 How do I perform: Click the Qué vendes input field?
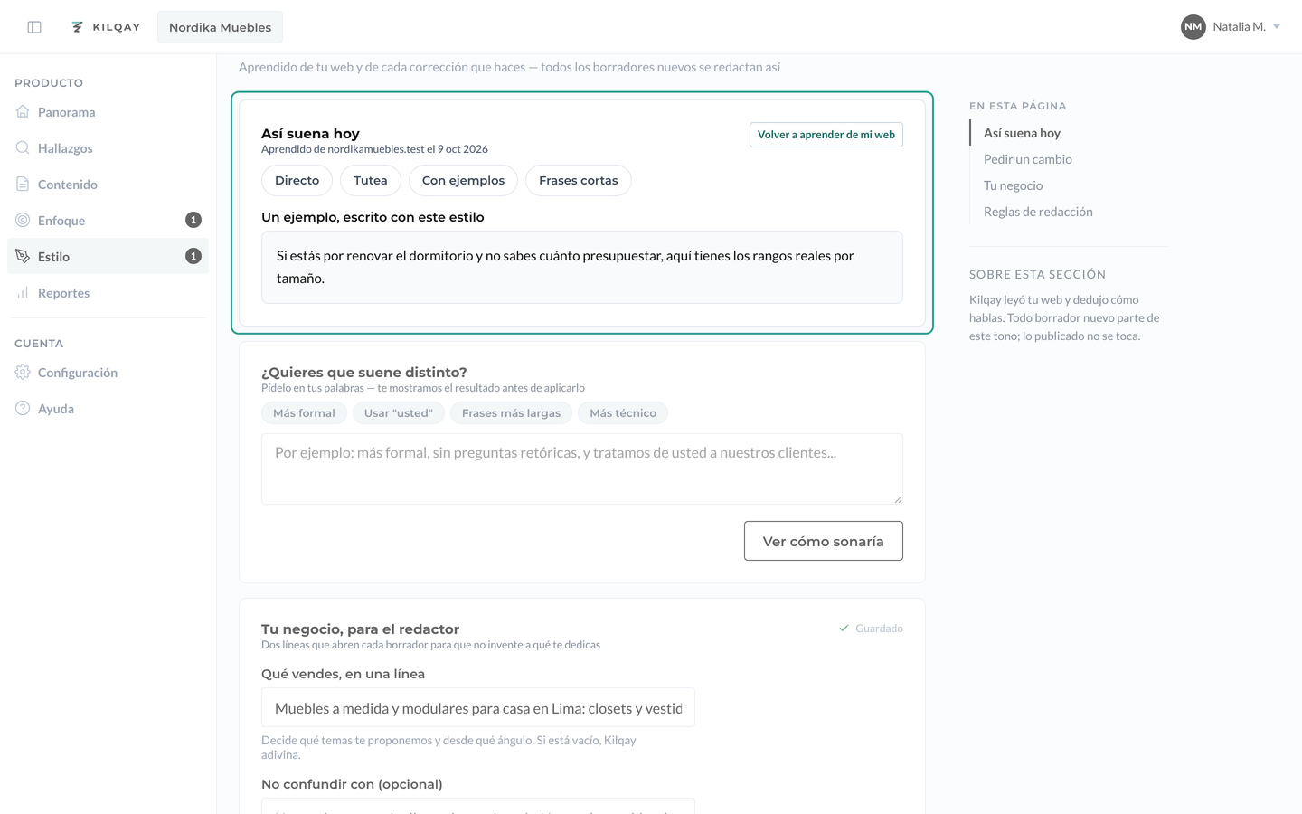[478, 707]
